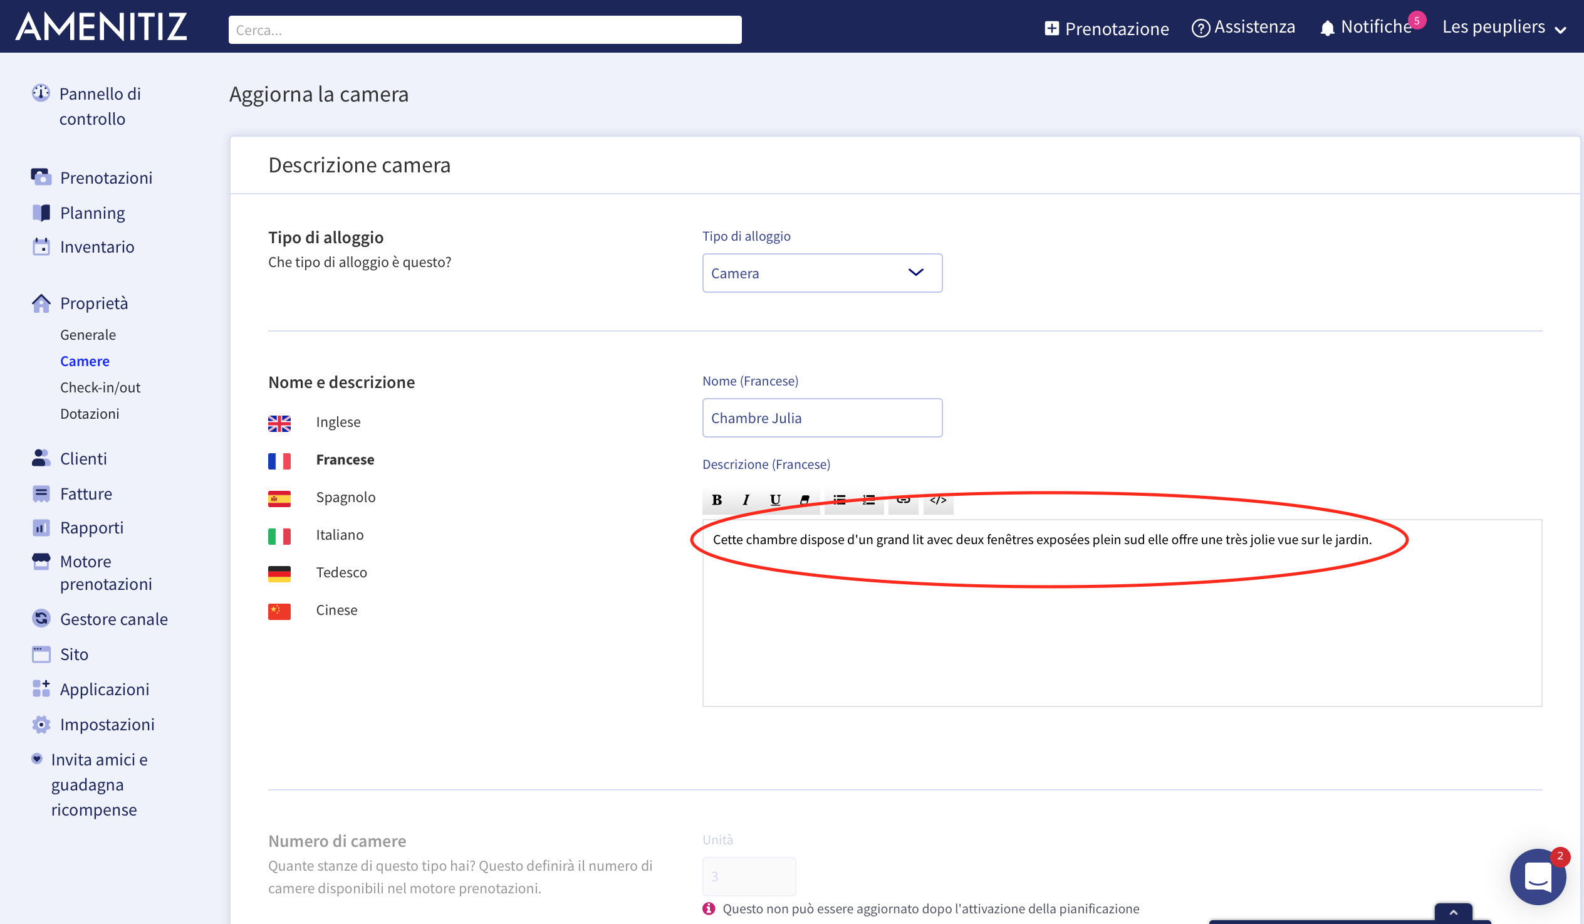This screenshot has height=924, width=1584.
Task: Open the Tipo di alloggio dropdown
Action: tap(821, 273)
